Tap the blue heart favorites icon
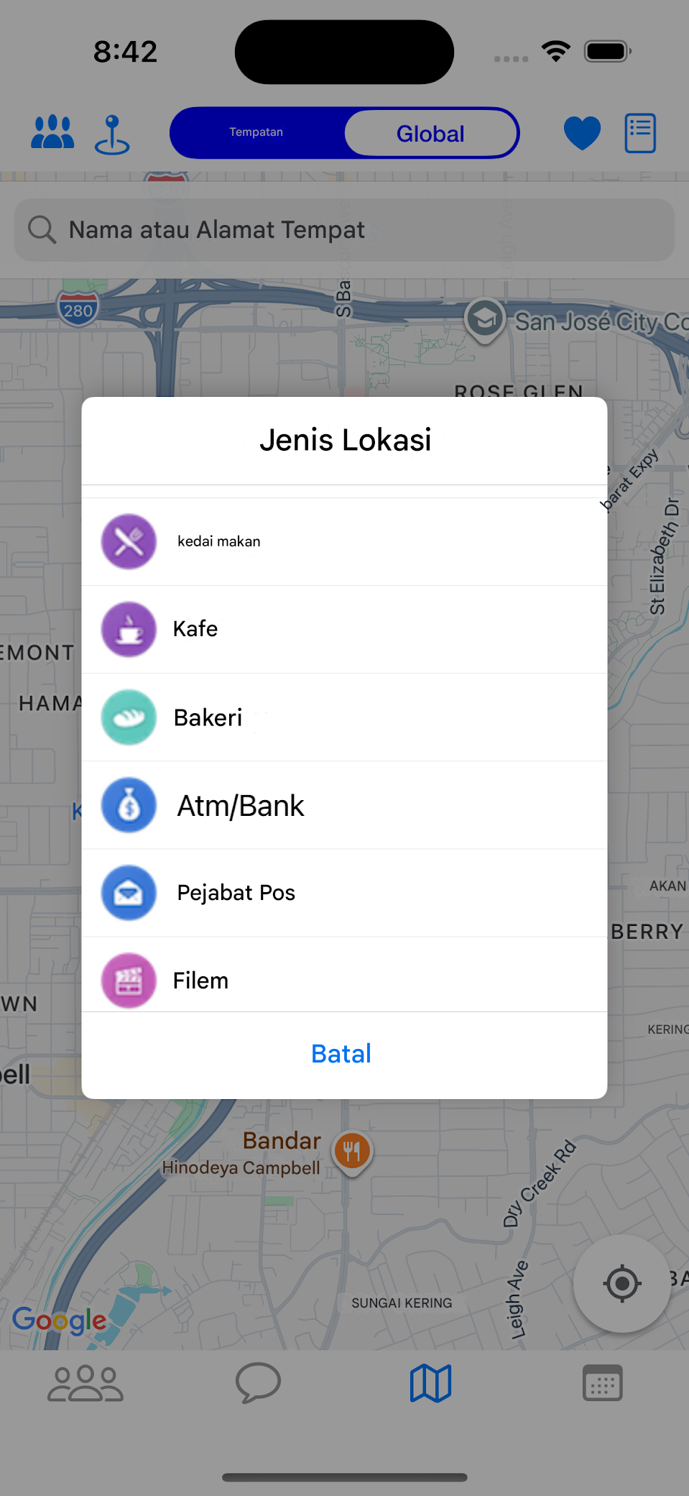Screen dimensions: 689x1496 click(582, 133)
